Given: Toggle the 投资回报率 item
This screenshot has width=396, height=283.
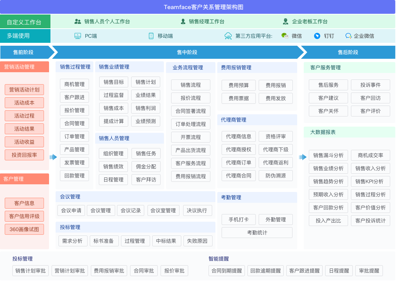Looking at the screenshot, I should point(24,155).
